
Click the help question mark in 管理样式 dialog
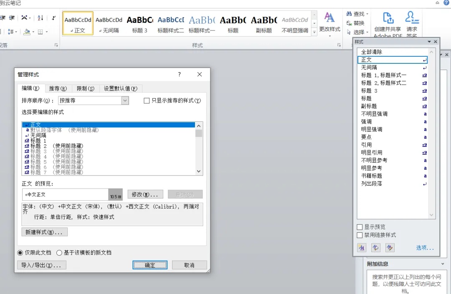click(180, 74)
